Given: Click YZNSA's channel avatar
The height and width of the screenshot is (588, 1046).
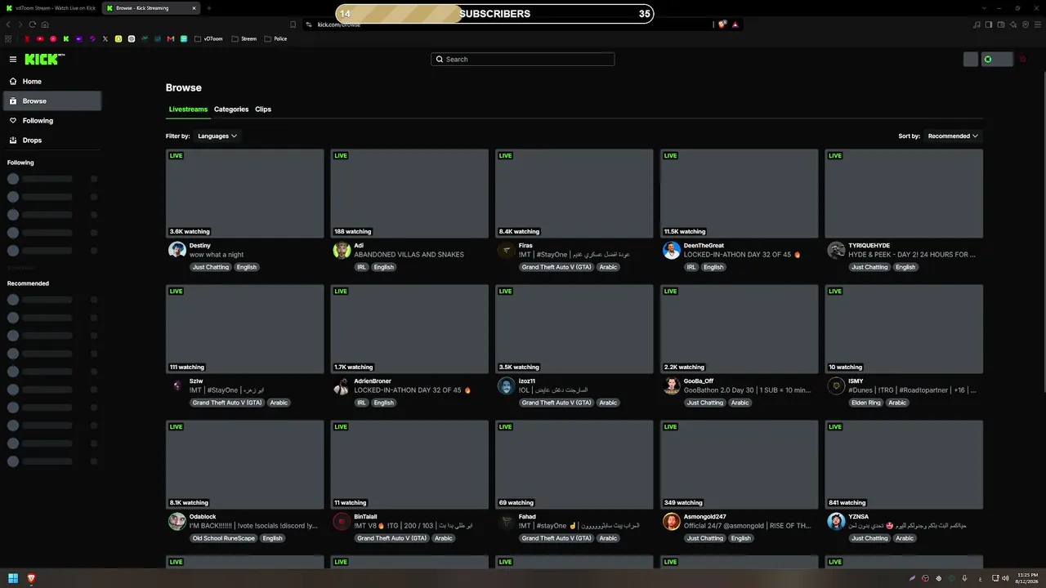Looking at the screenshot, I should point(836,521).
